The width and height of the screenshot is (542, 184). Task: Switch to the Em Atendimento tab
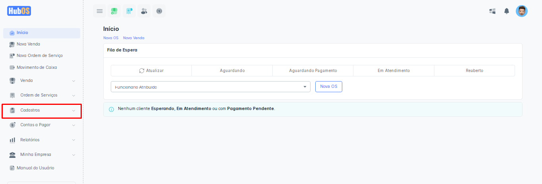pyautogui.click(x=393, y=71)
